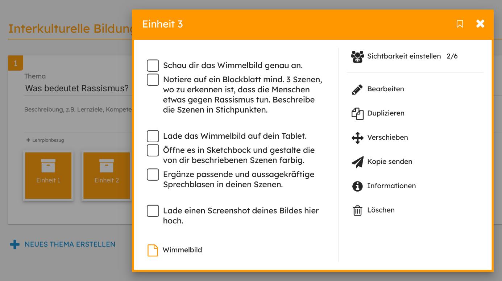Click the Kopie senden paper plane icon
The image size is (502, 281).
[x=357, y=162]
